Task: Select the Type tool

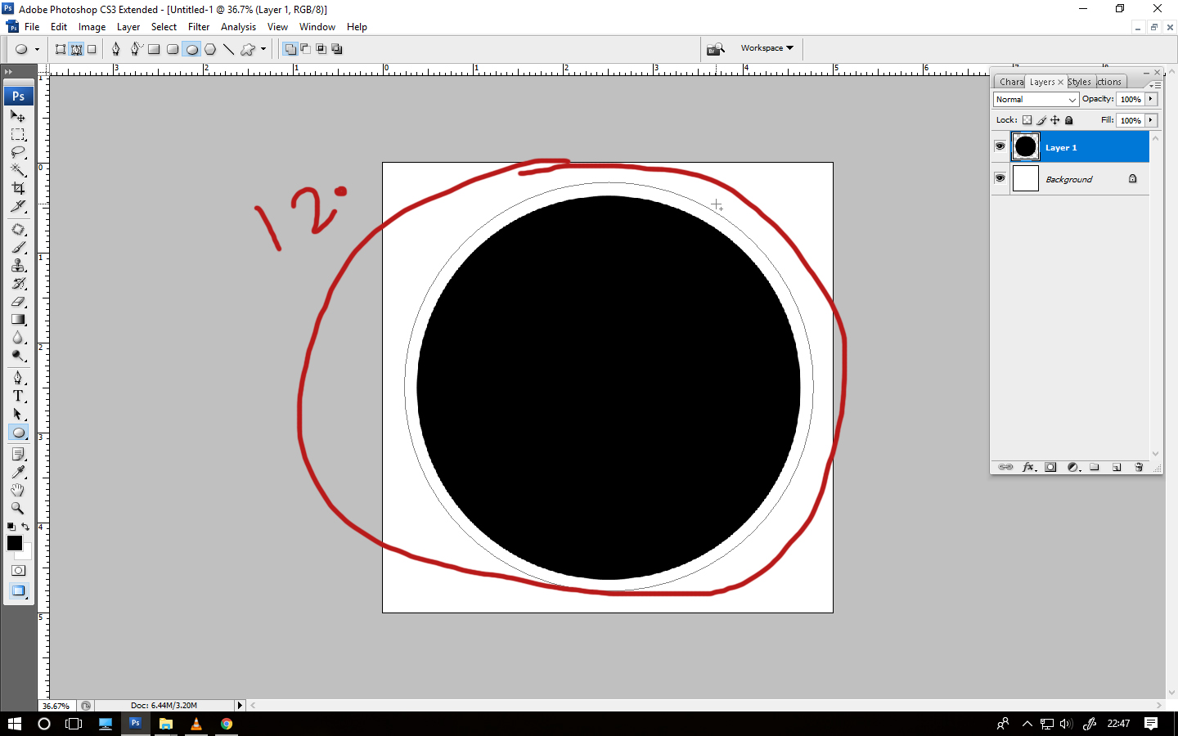Action: (x=18, y=396)
